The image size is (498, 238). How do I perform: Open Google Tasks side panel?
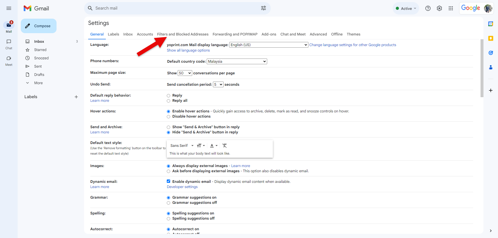[491, 53]
